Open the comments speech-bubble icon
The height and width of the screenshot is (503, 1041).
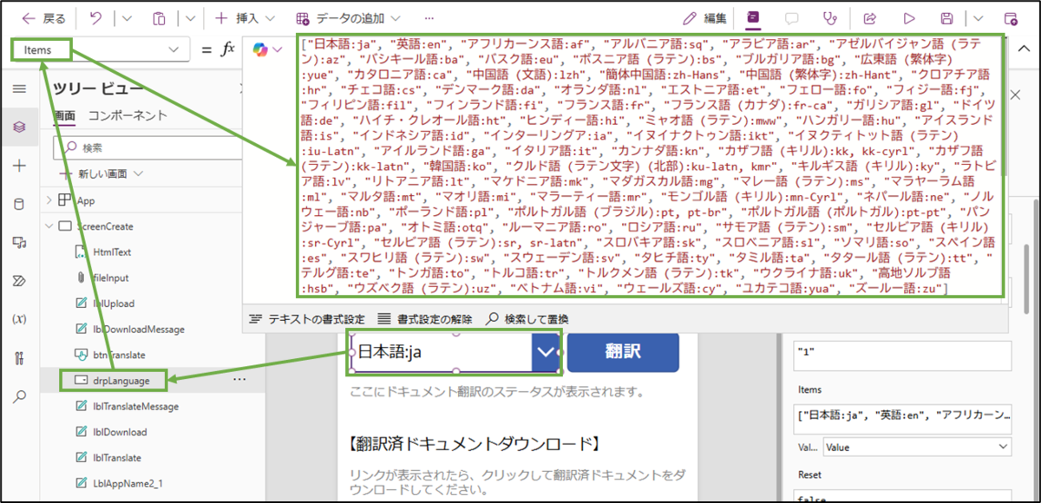(791, 17)
